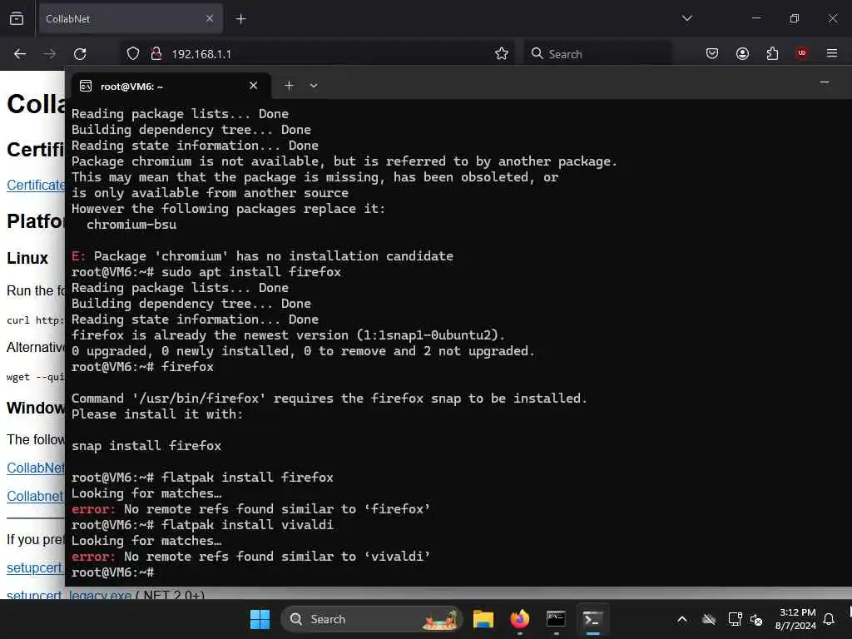Open the network tray icon
This screenshot has width=852, height=639.
coord(735,619)
